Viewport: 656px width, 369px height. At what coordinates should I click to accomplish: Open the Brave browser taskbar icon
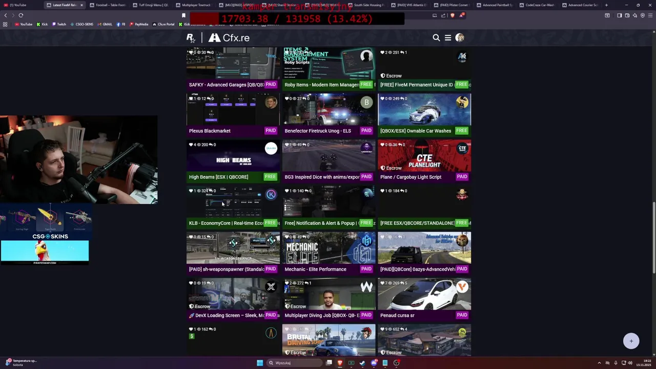tap(340, 363)
